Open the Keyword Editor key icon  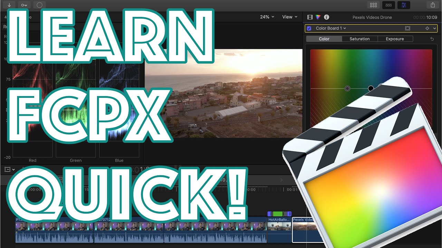coord(24,5)
